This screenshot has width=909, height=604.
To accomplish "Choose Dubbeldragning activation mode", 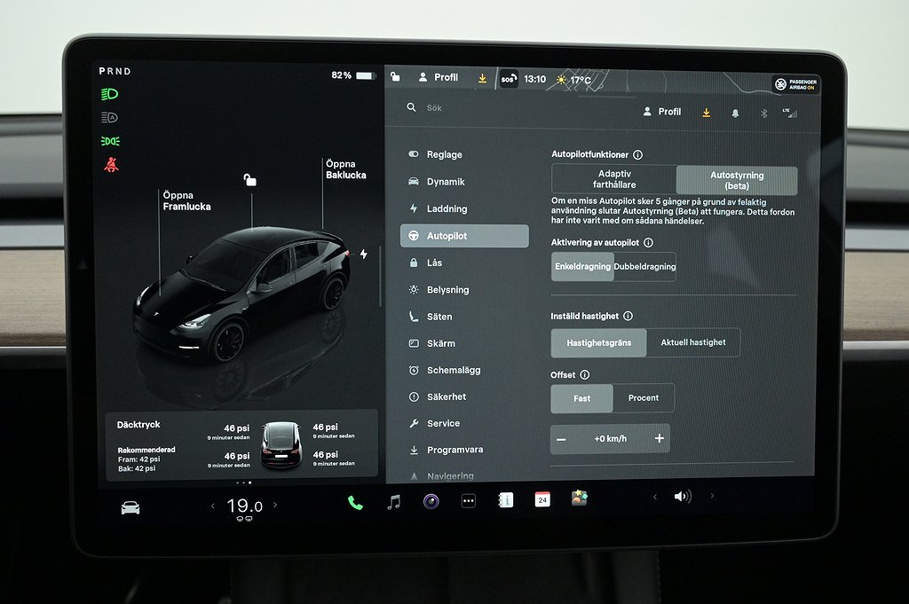I will [x=644, y=267].
